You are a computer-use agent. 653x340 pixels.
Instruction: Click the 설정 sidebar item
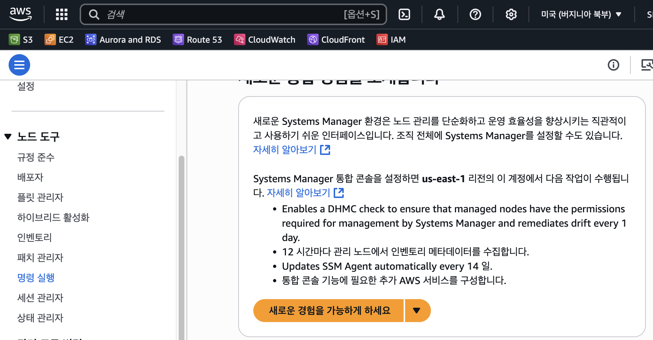point(26,86)
